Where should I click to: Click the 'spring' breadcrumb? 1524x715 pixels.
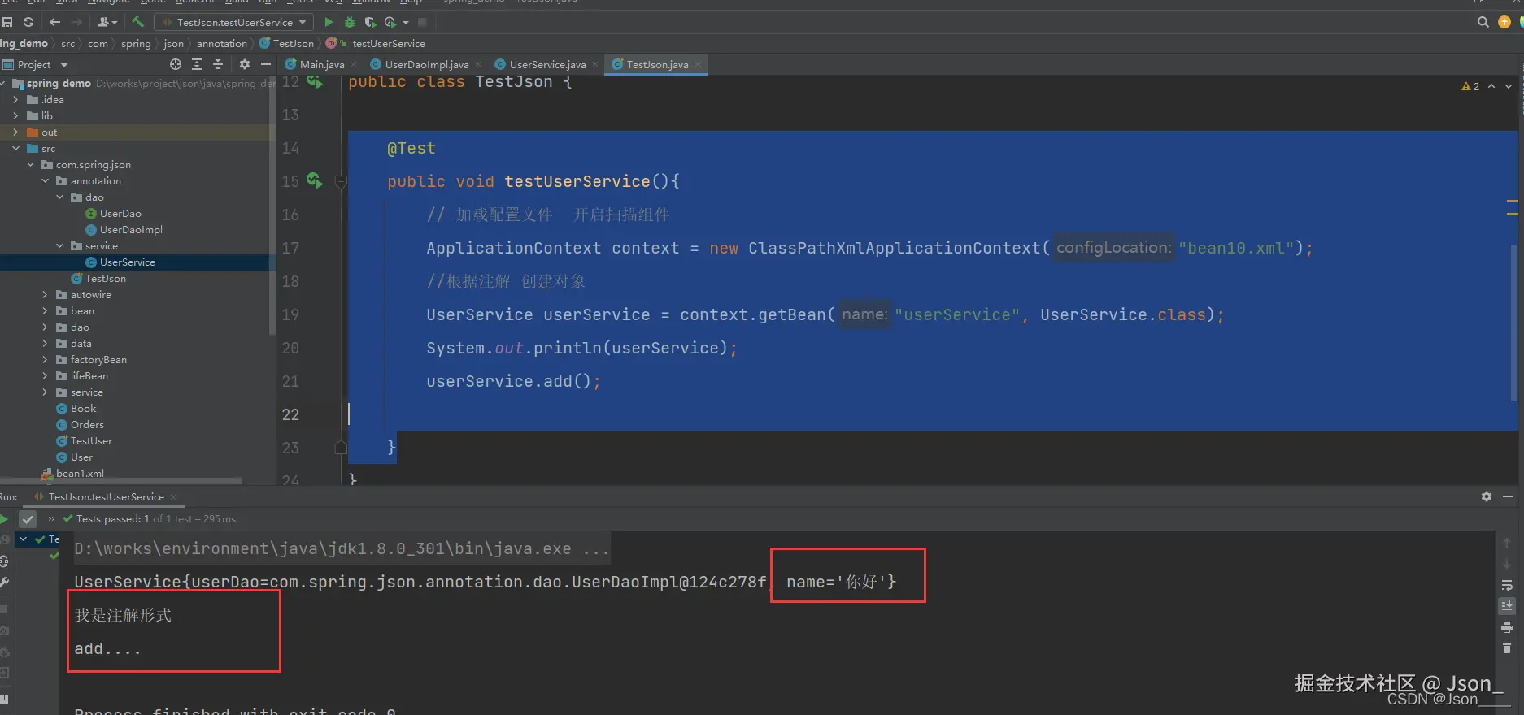point(136,43)
